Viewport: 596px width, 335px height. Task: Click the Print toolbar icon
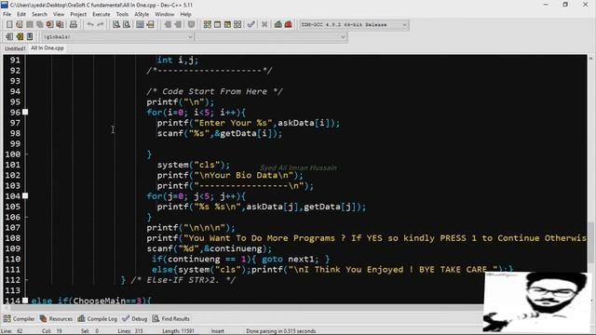pos(74,25)
